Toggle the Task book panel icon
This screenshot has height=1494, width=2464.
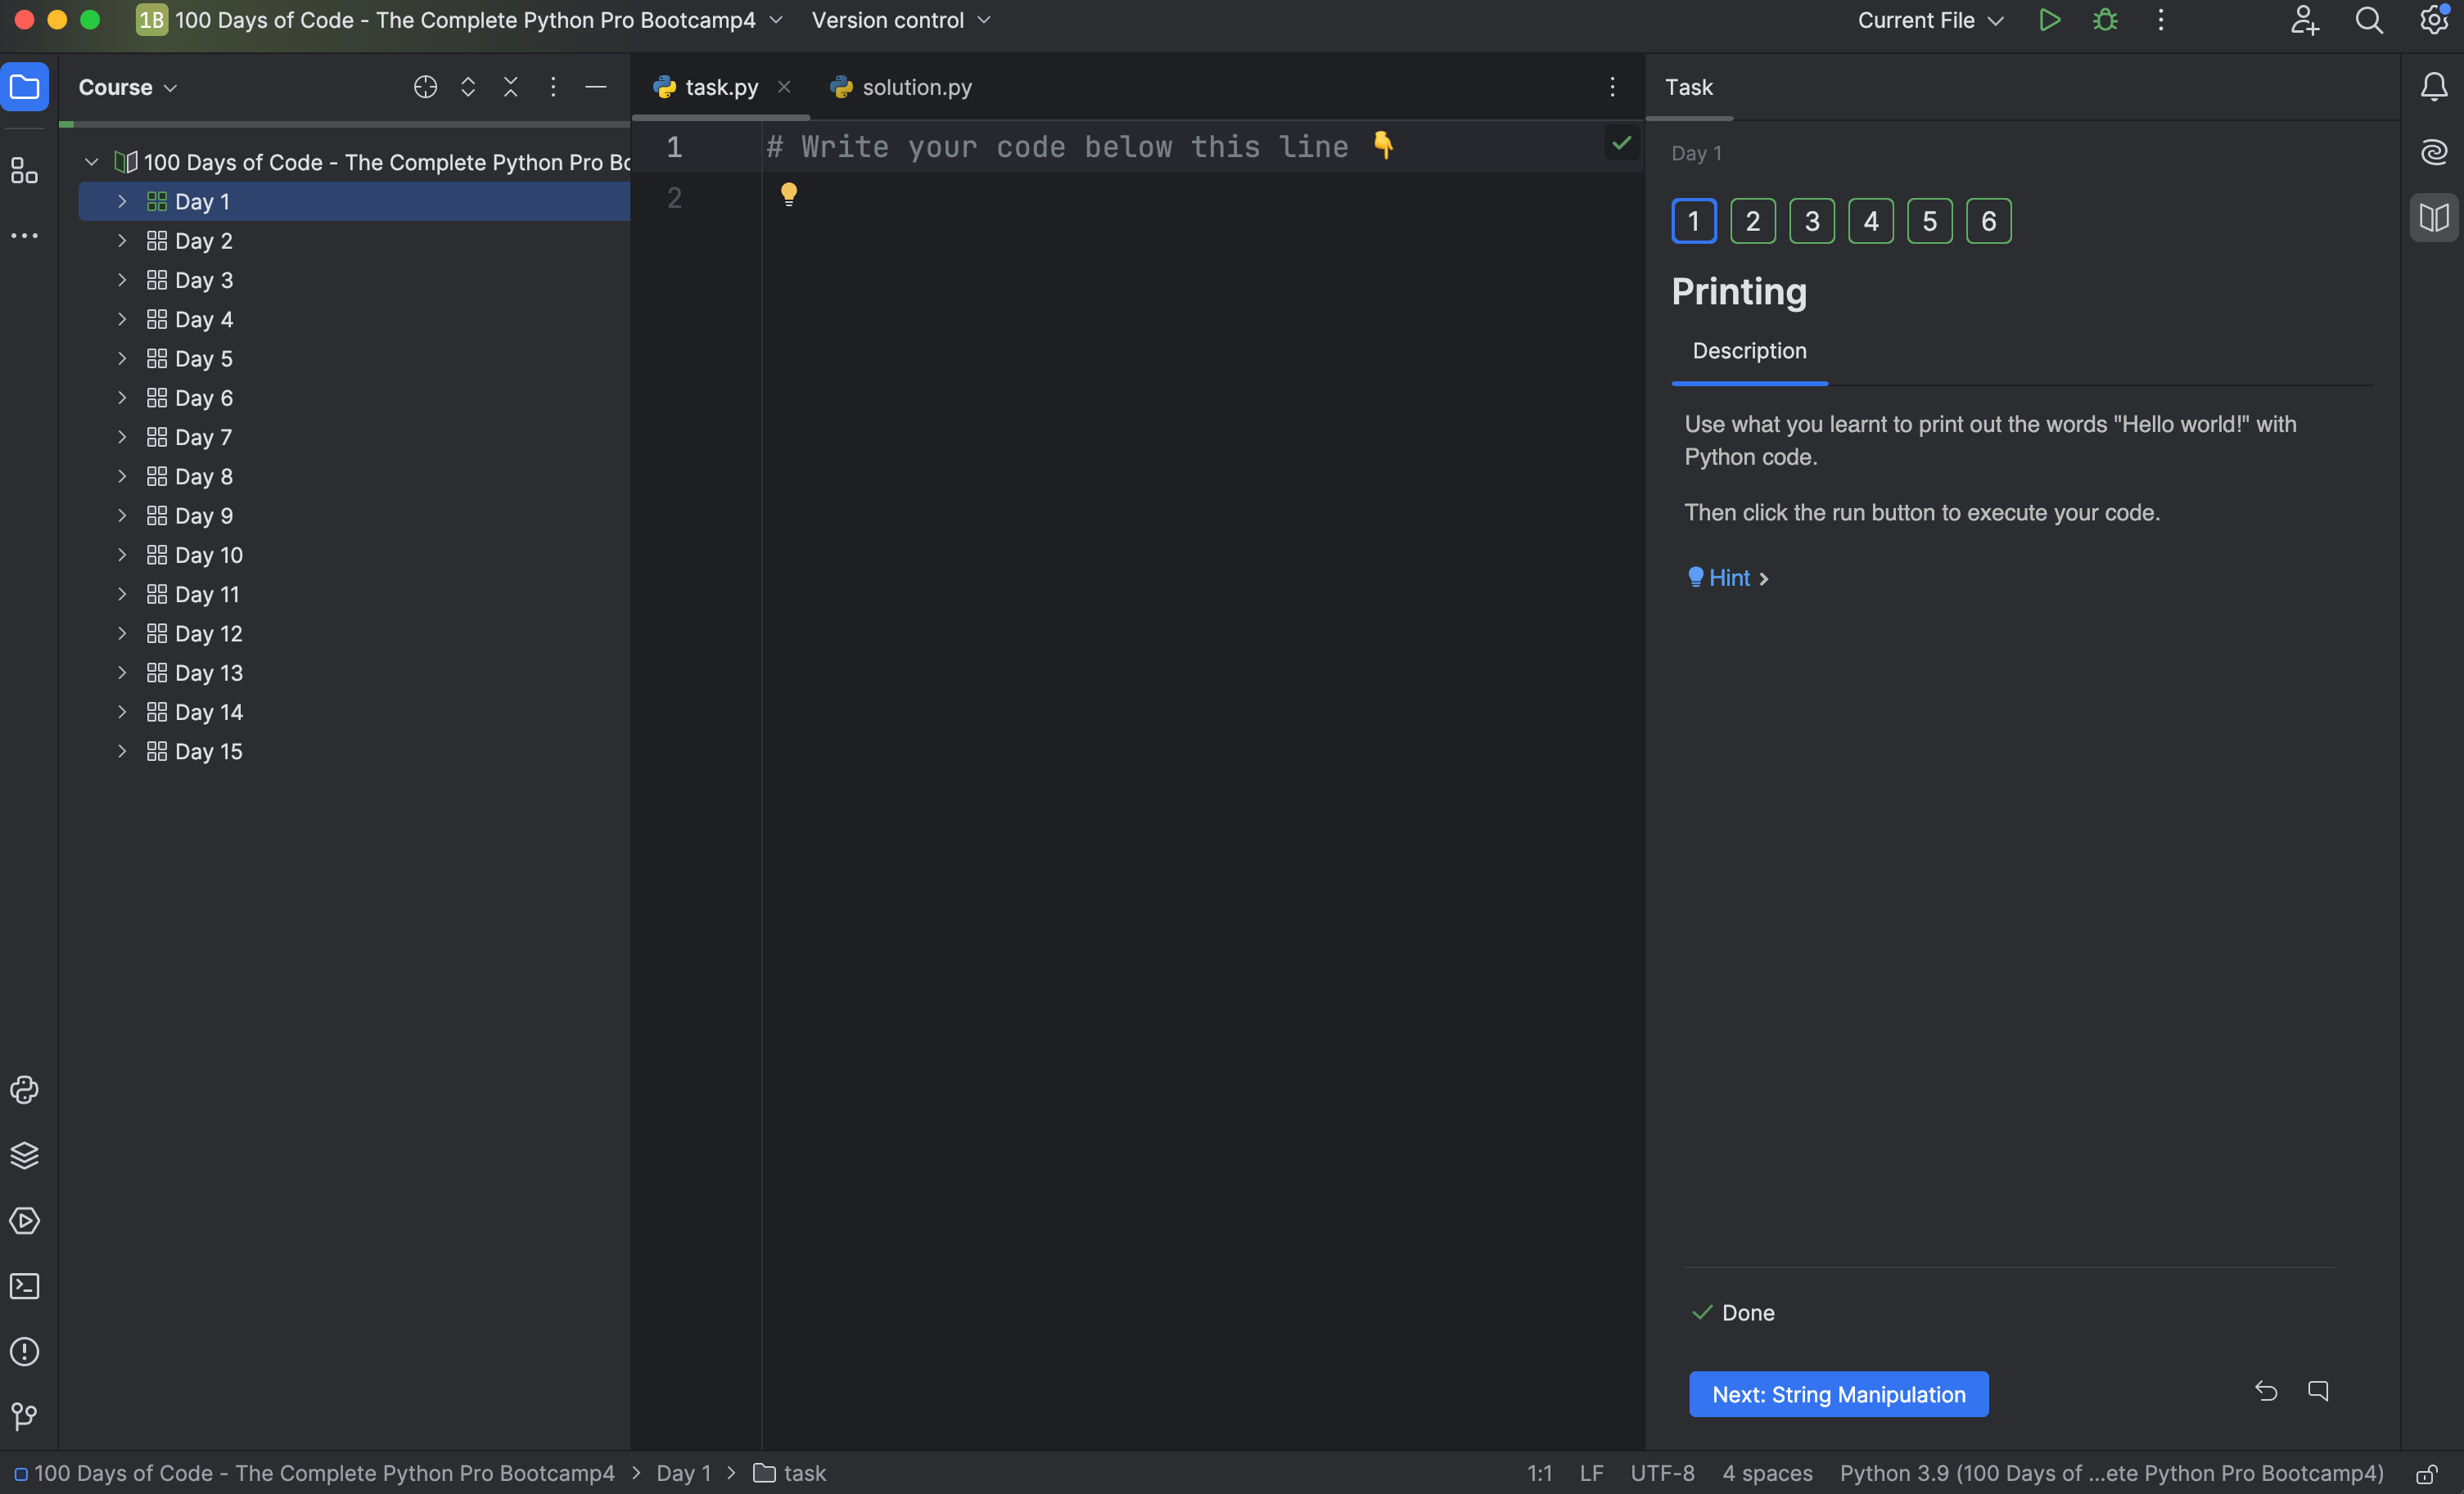pyautogui.click(x=2433, y=217)
